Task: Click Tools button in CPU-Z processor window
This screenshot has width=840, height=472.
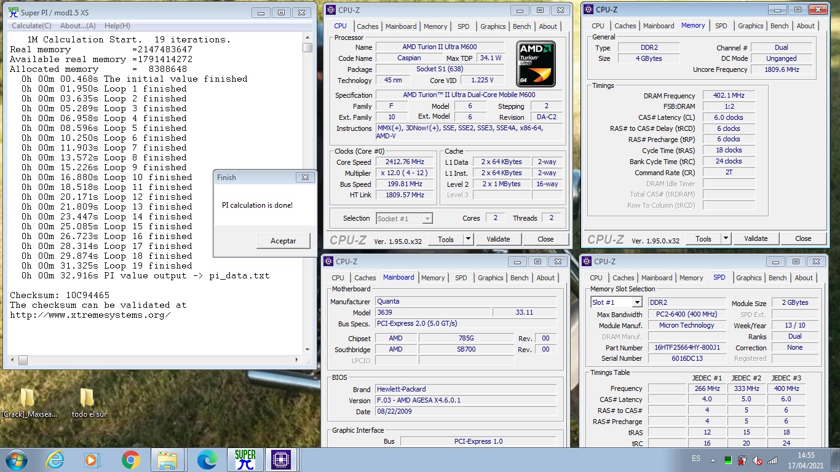Action: click(446, 239)
